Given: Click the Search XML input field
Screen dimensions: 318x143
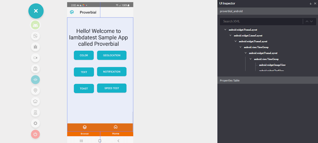Looking at the screenshot, I should click(261, 21).
